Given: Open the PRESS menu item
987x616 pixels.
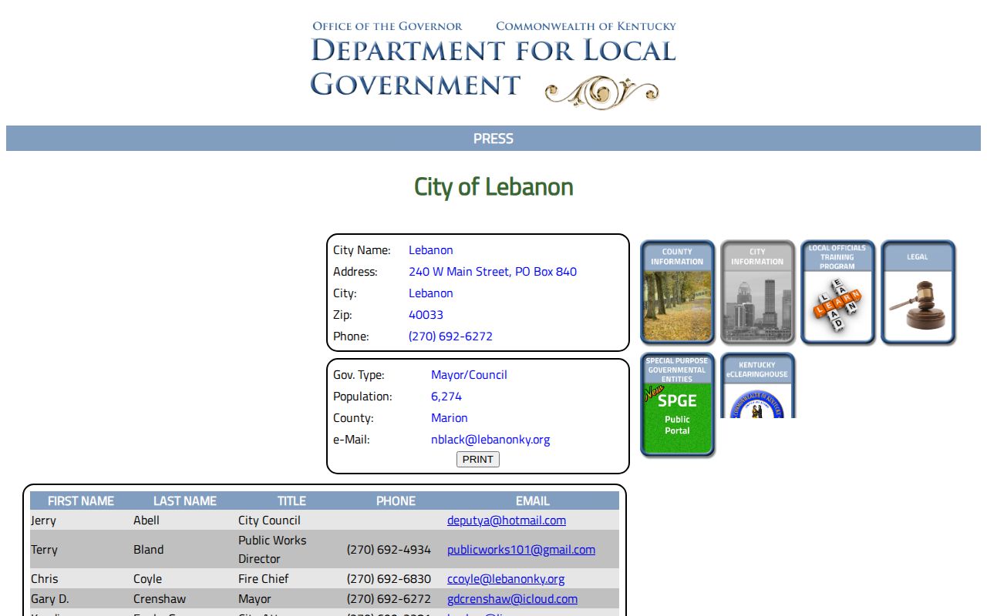Looking at the screenshot, I should (493, 139).
